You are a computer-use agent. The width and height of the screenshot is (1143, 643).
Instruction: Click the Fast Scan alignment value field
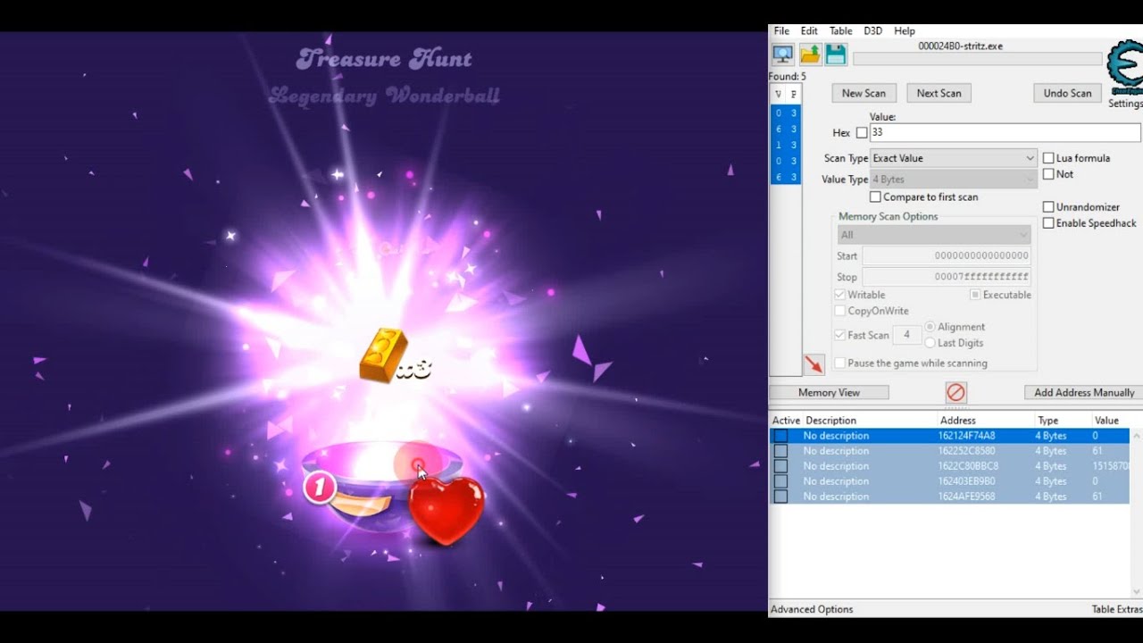[907, 335]
